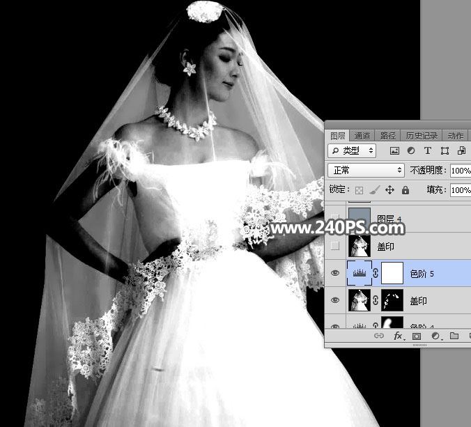Click the lock all padlock icon

405,190
